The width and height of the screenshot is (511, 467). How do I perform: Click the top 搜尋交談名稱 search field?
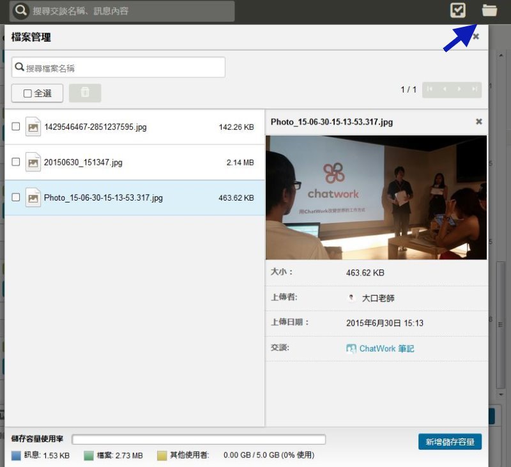tap(122, 11)
